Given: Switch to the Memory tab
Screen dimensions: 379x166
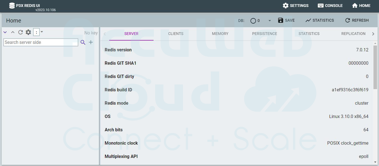Looking at the screenshot, I should (220, 34).
